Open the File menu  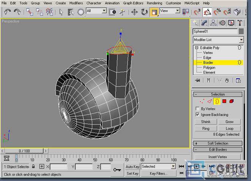tap(4, 3)
